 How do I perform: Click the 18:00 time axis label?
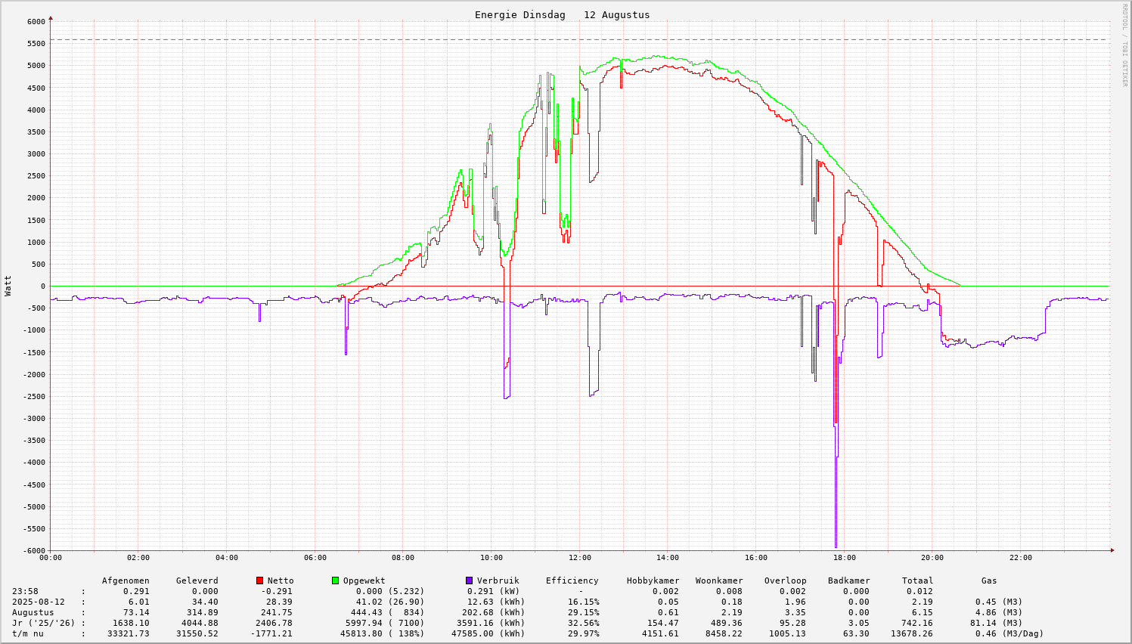click(x=844, y=558)
